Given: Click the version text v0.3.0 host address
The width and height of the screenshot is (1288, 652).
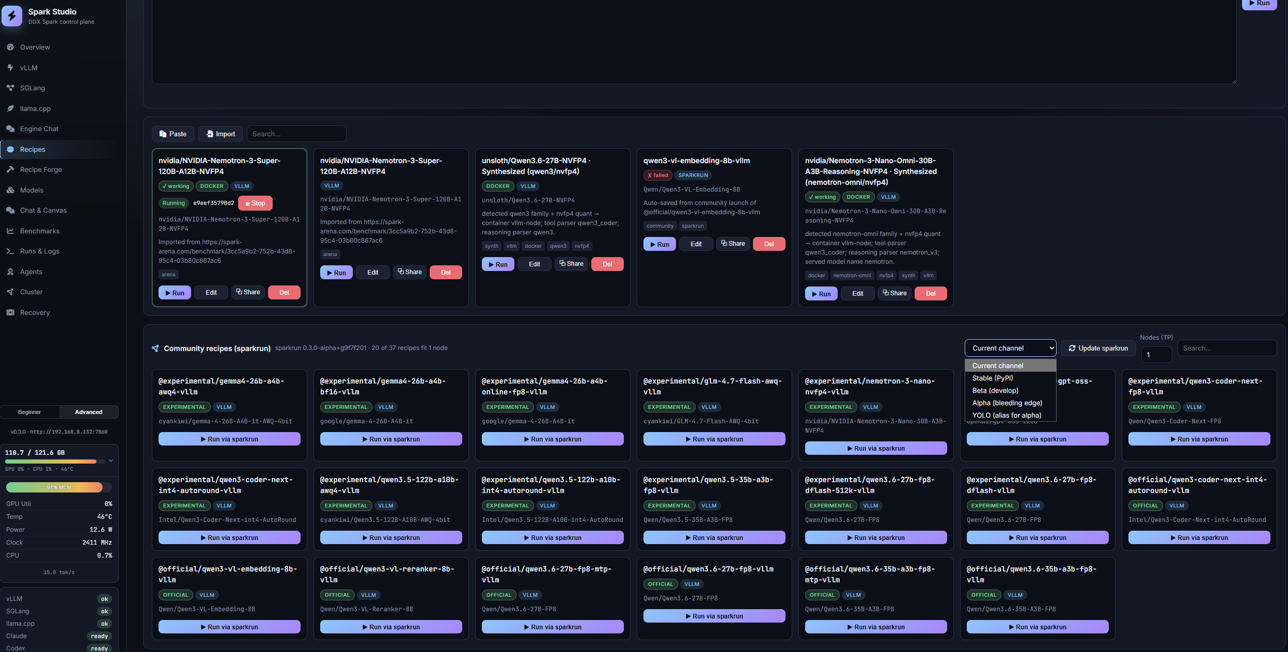Looking at the screenshot, I should point(59,432).
